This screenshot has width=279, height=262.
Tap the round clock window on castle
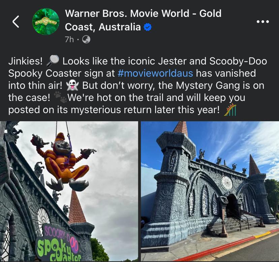click(x=227, y=183)
